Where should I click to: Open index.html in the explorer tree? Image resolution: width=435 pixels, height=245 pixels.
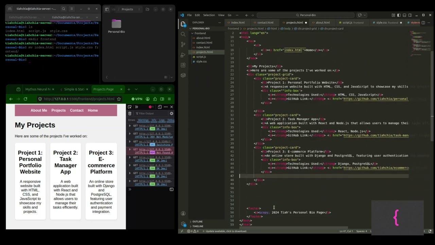point(203,47)
